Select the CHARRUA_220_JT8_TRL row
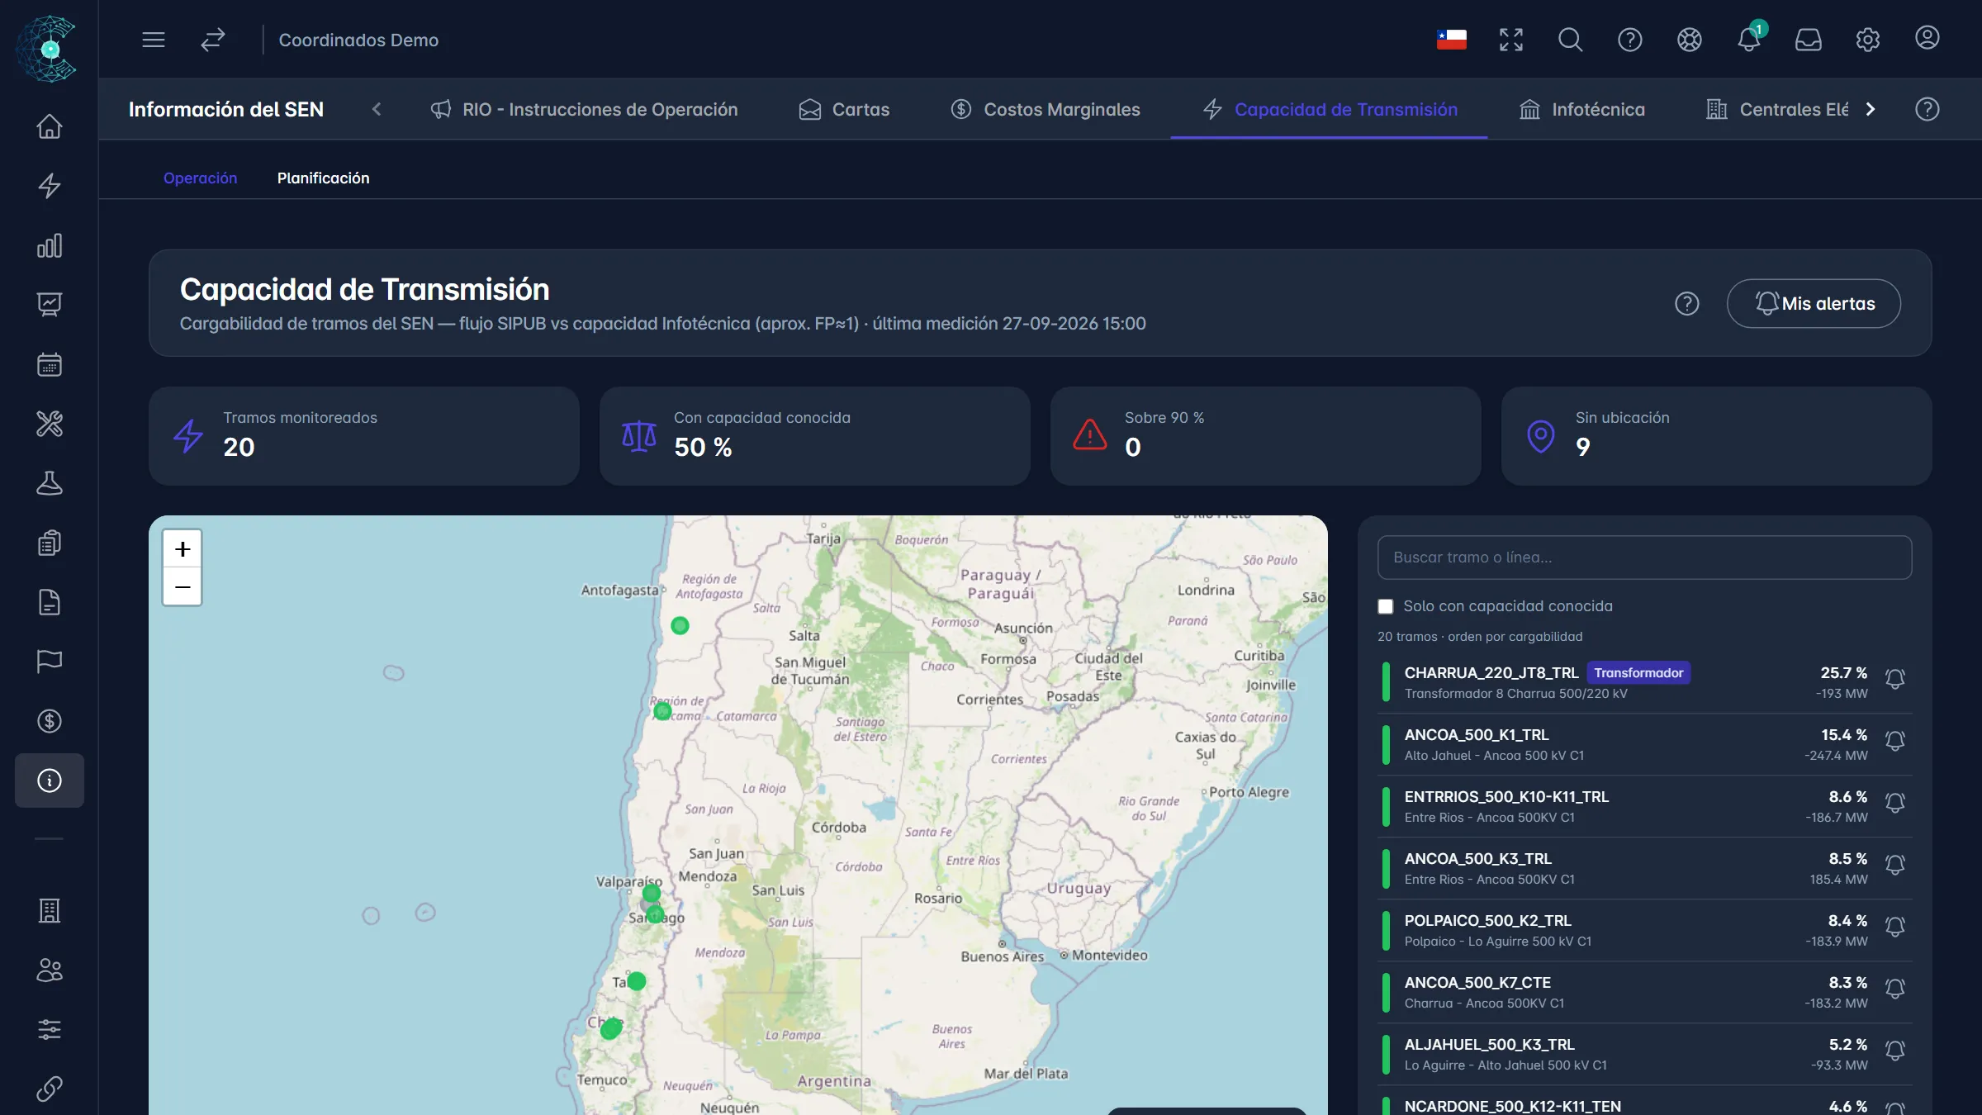The image size is (1982, 1115). (1644, 682)
